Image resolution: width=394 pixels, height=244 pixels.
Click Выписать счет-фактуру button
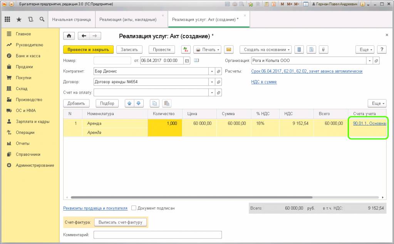tap(121, 222)
